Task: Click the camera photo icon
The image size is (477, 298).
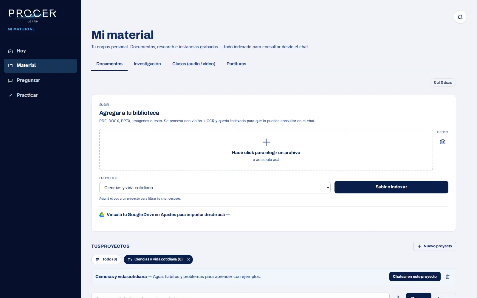Action: click(442, 142)
